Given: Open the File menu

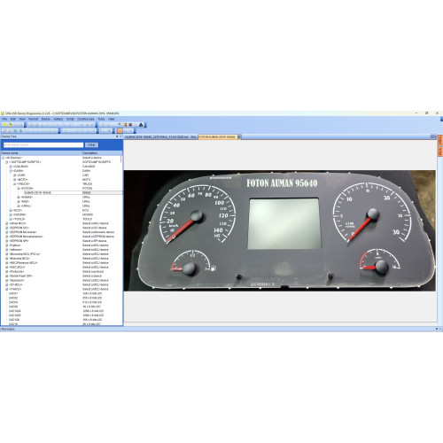Looking at the screenshot, I should (x=4, y=119).
